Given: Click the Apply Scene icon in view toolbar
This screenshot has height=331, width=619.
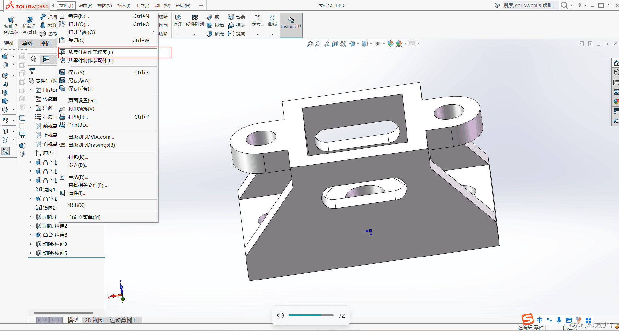Looking at the screenshot, I should tap(399, 44).
